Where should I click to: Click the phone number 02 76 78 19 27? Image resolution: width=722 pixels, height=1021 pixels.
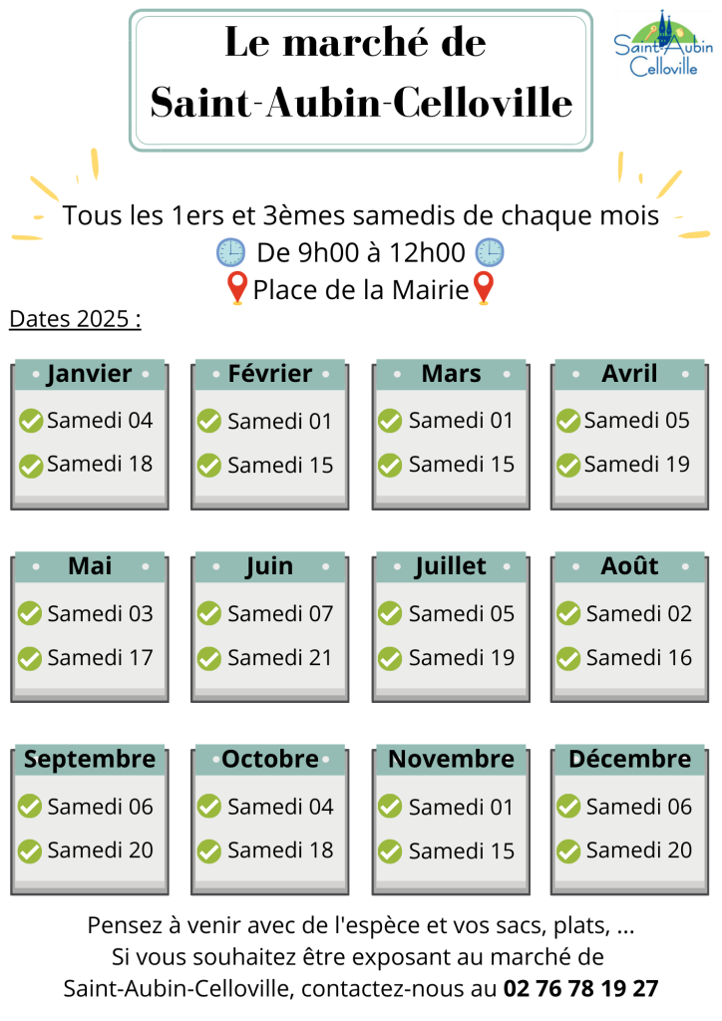(x=580, y=989)
